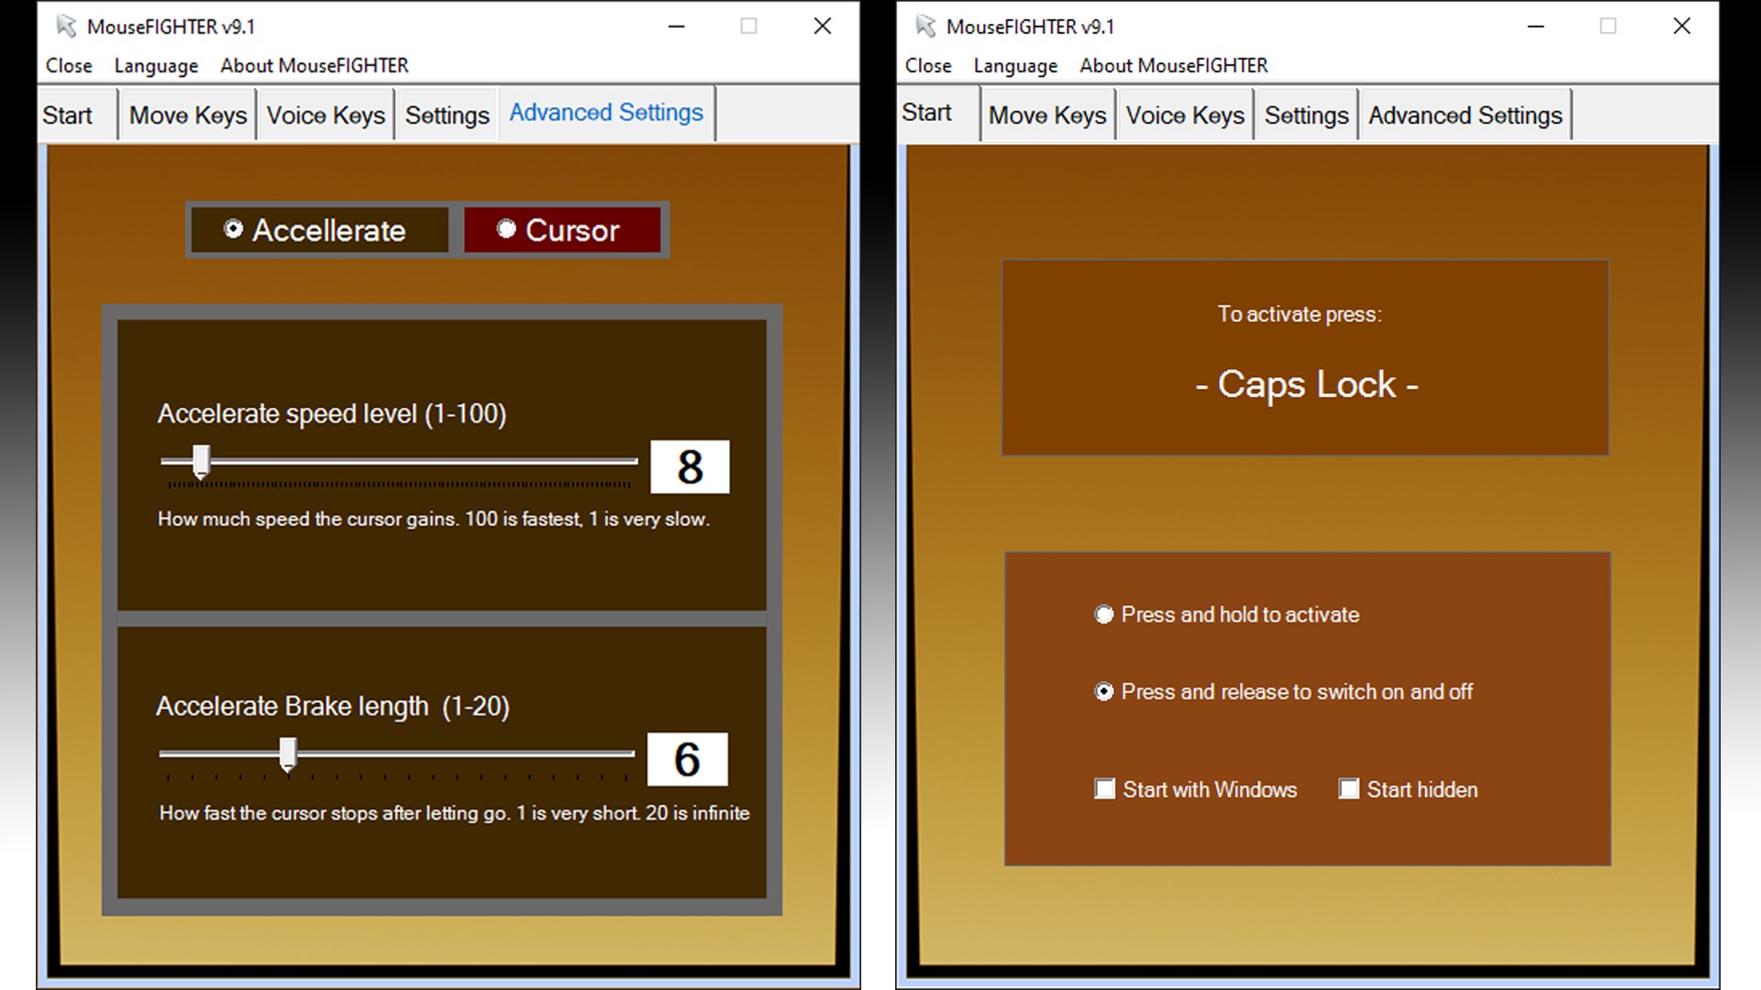
Task: Go to Settings tab in left window
Action: (447, 115)
